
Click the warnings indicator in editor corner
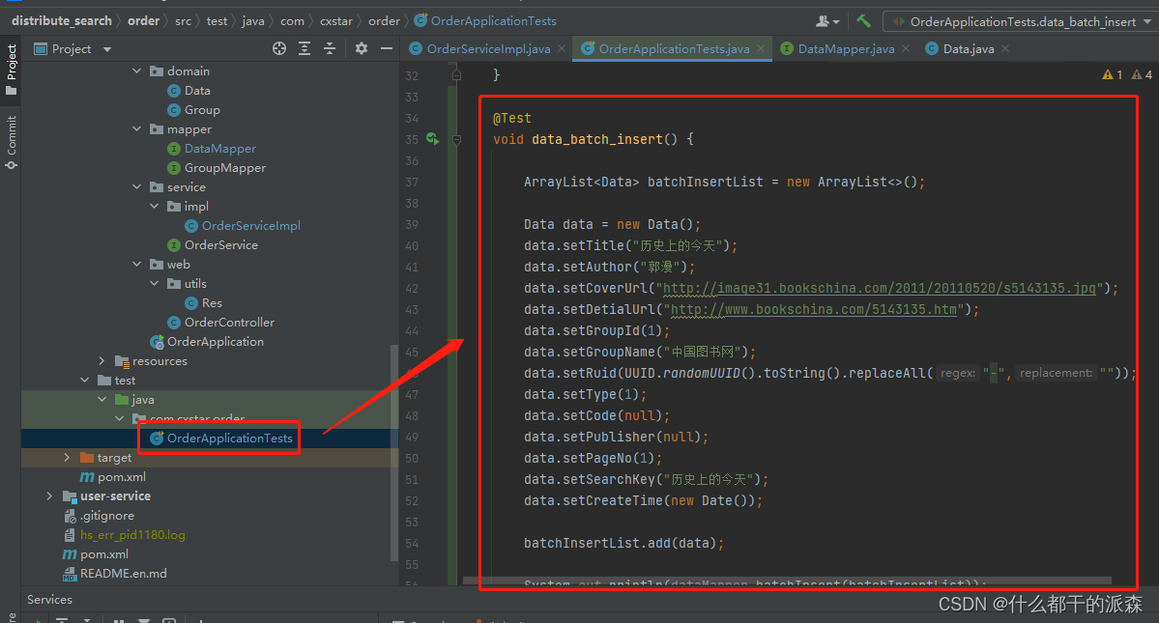pyautogui.click(x=1113, y=74)
